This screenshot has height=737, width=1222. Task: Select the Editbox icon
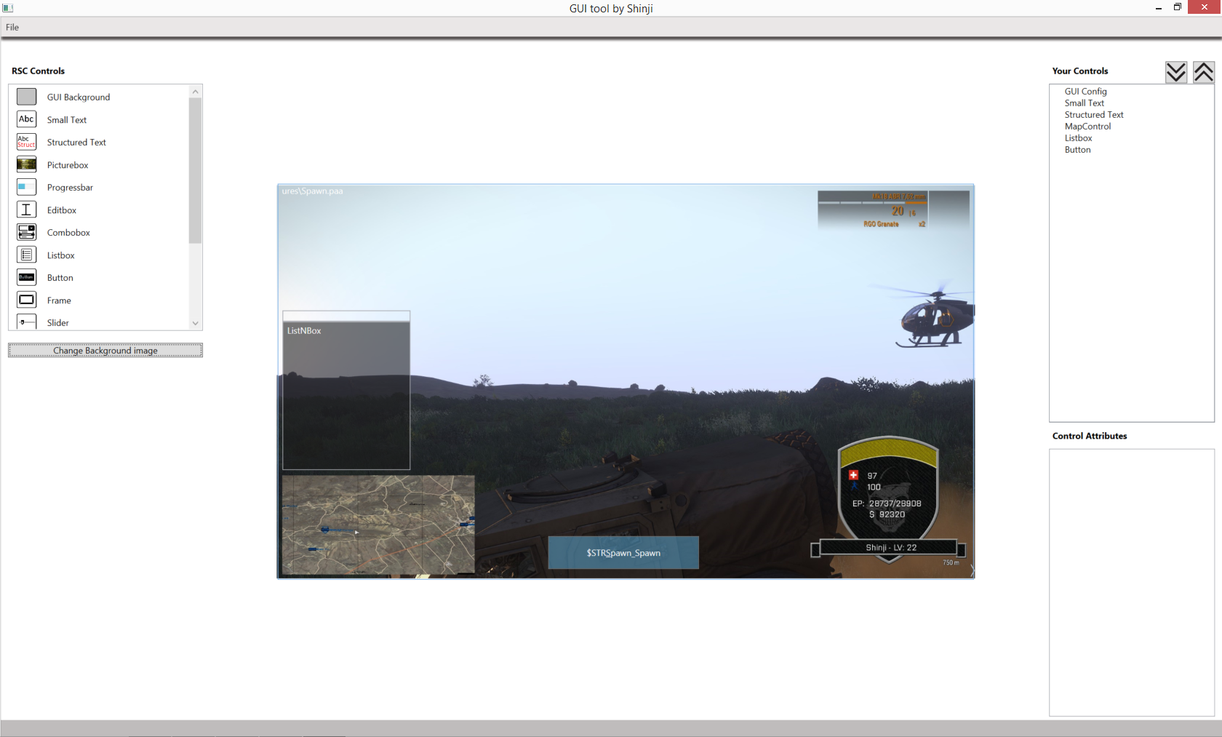(x=26, y=210)
